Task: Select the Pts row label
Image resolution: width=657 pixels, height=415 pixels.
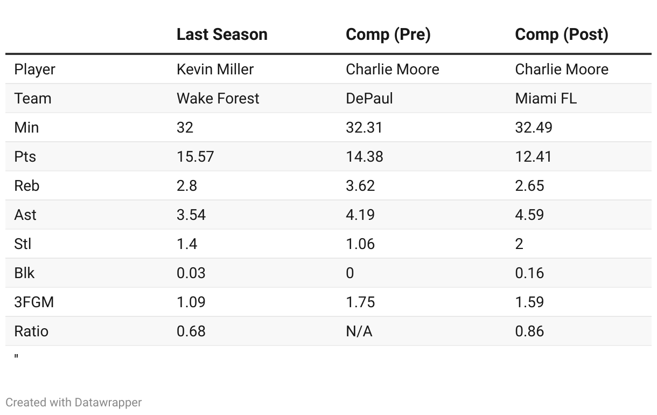Action: tap(25, 157)
